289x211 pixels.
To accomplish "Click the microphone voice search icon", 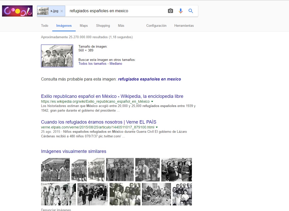I will click(181, 11).
